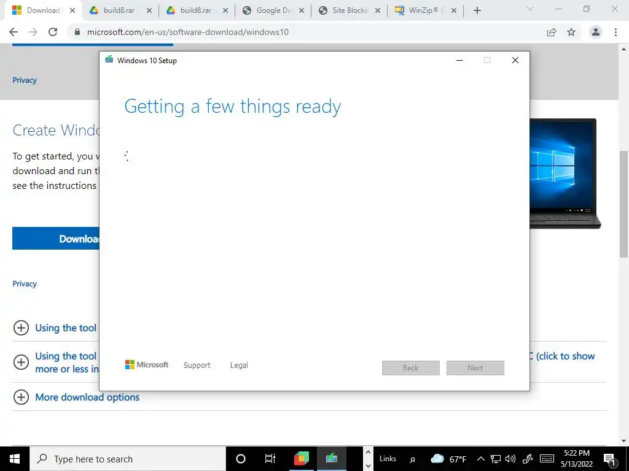The height and width of the screenshot is (471, 629).
Task: Click the Windows laptop image on the page
Action: pos(565,174)
